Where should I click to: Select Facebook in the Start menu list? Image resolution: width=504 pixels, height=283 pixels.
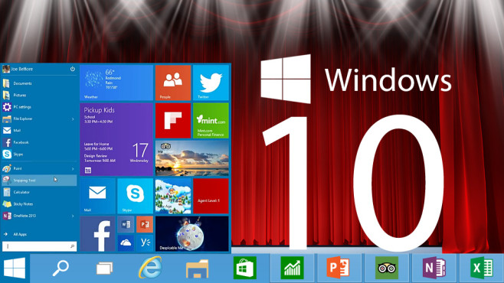(39, 142)
